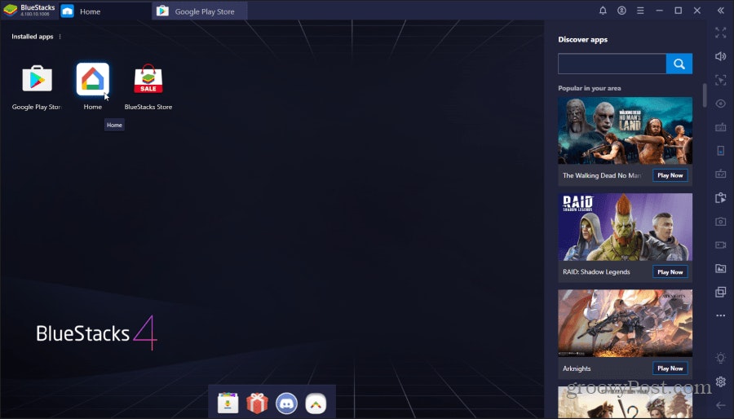
Task: Open The Walking Dead No Man's Land banner
Action: 625,130
